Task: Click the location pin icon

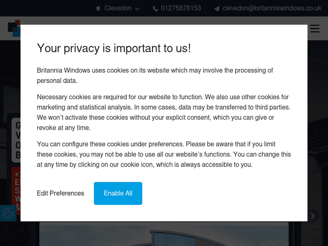Action: click(x=98, y=9)
